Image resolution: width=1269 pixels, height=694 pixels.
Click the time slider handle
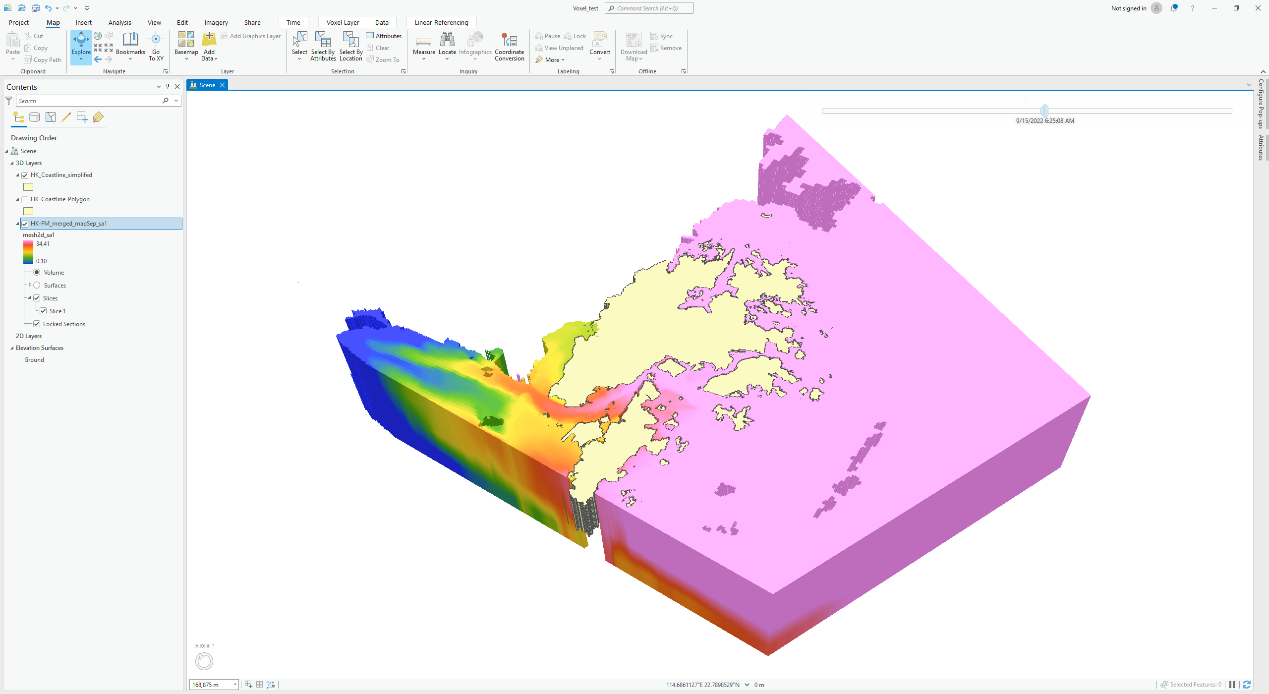(1044, 111)
